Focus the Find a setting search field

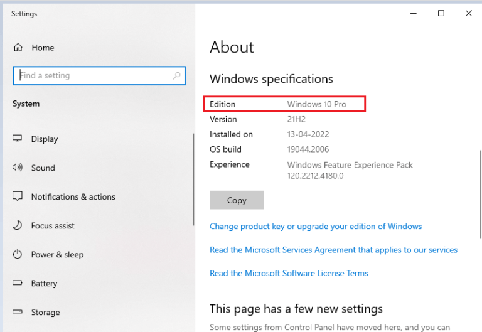tap(94, 76)
